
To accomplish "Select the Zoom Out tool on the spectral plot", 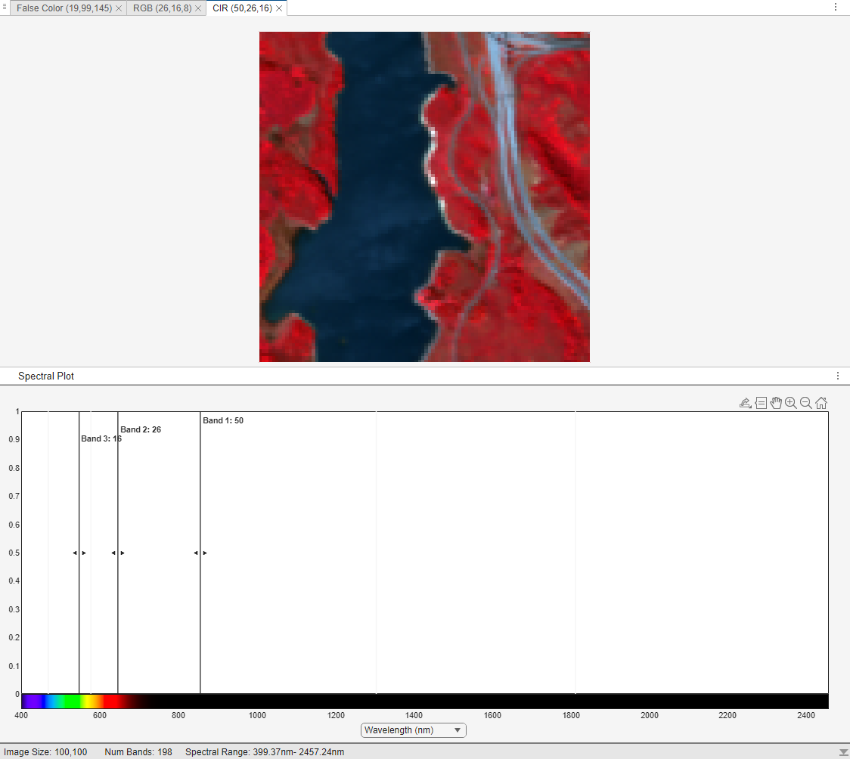I will 806,402.
